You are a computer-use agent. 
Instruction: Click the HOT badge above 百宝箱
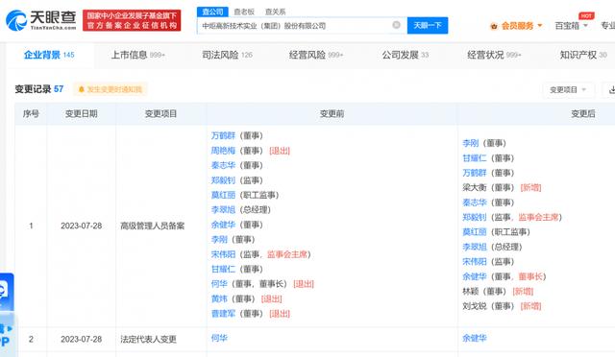tap(586, 15)
